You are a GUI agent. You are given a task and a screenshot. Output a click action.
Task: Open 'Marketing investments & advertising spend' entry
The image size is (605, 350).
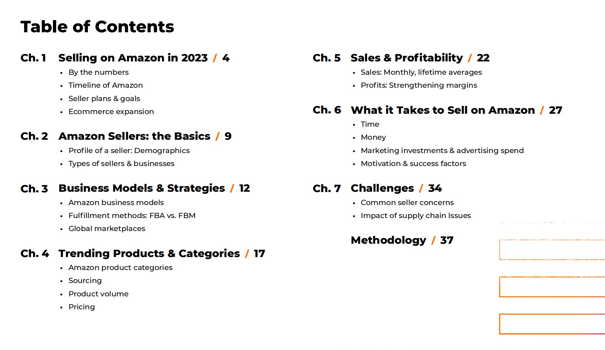[442, 150]
